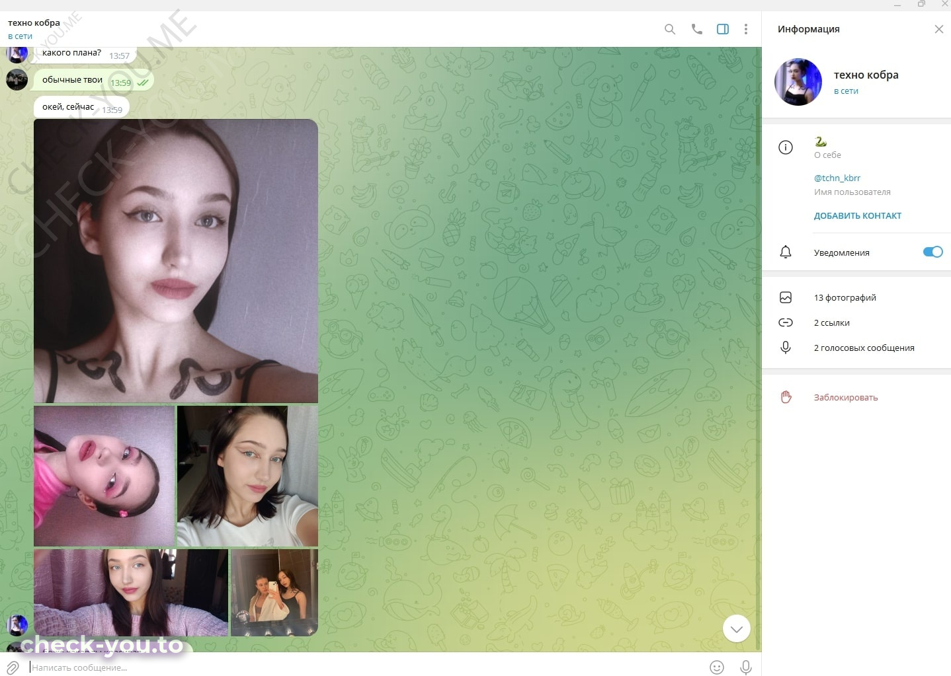Focus the Написать сообщение input field
Image resolution: width=951 pixels, height=676 pixels.
[x=364, y=667]
